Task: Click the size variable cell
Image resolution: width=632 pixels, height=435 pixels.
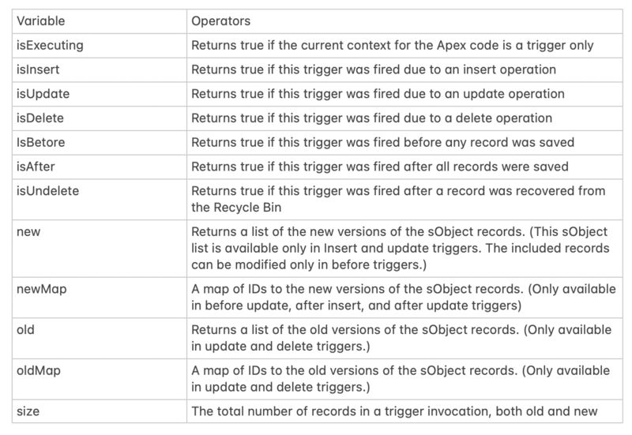Action: pyautogui.click(x=100, y=411)
